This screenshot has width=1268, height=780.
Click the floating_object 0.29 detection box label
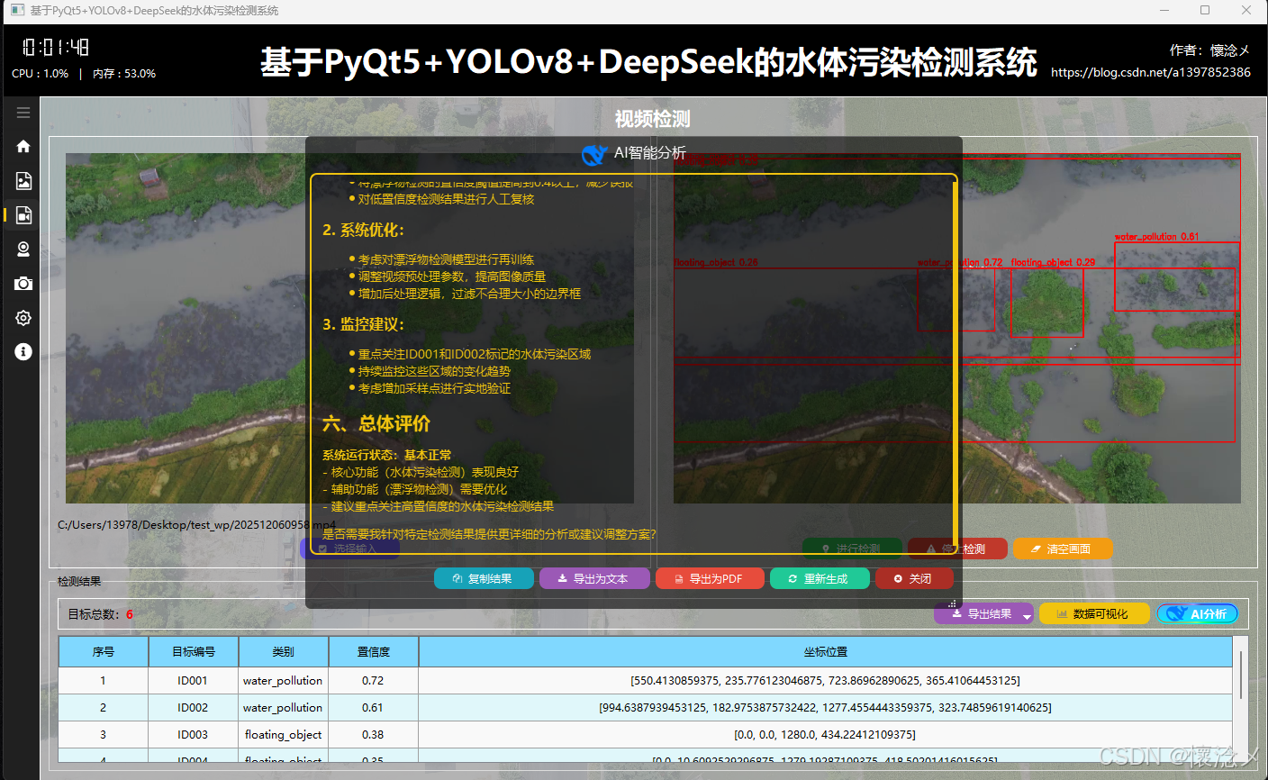pos(1053,263)
